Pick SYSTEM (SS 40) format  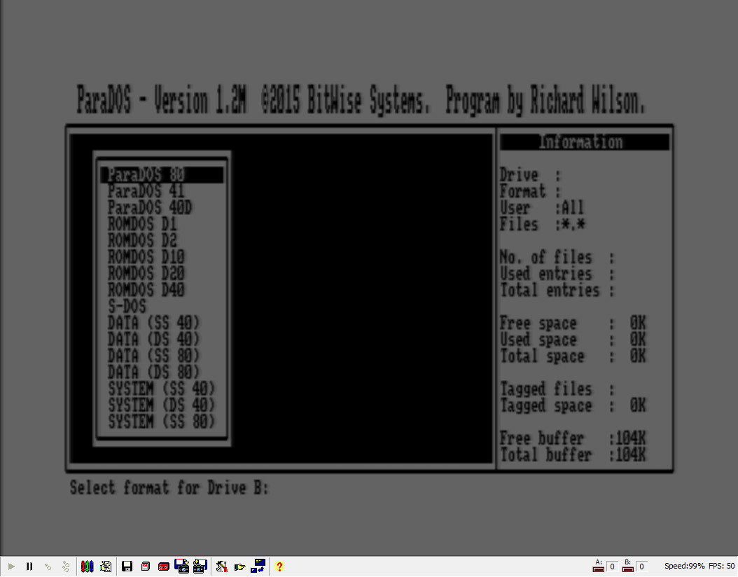coord(162,389)
